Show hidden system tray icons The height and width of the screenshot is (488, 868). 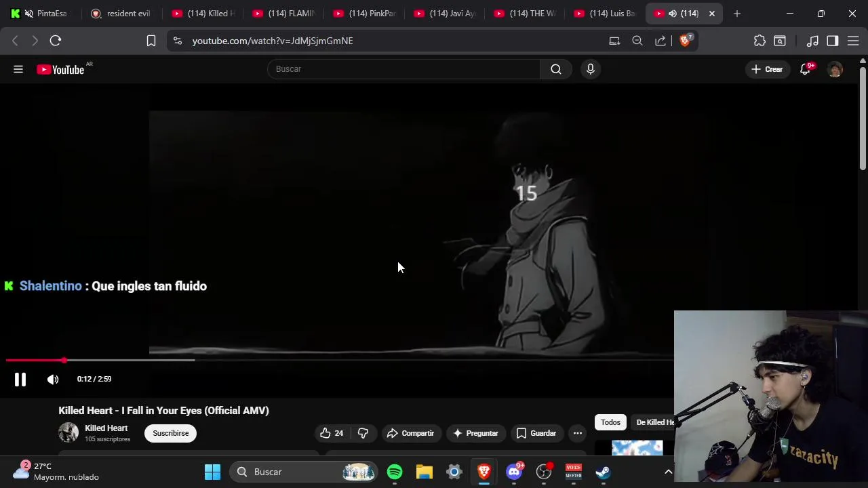[x=668, y=472]
